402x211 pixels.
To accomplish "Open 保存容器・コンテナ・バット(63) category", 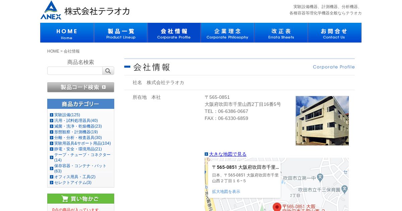I will click(80, 168).
